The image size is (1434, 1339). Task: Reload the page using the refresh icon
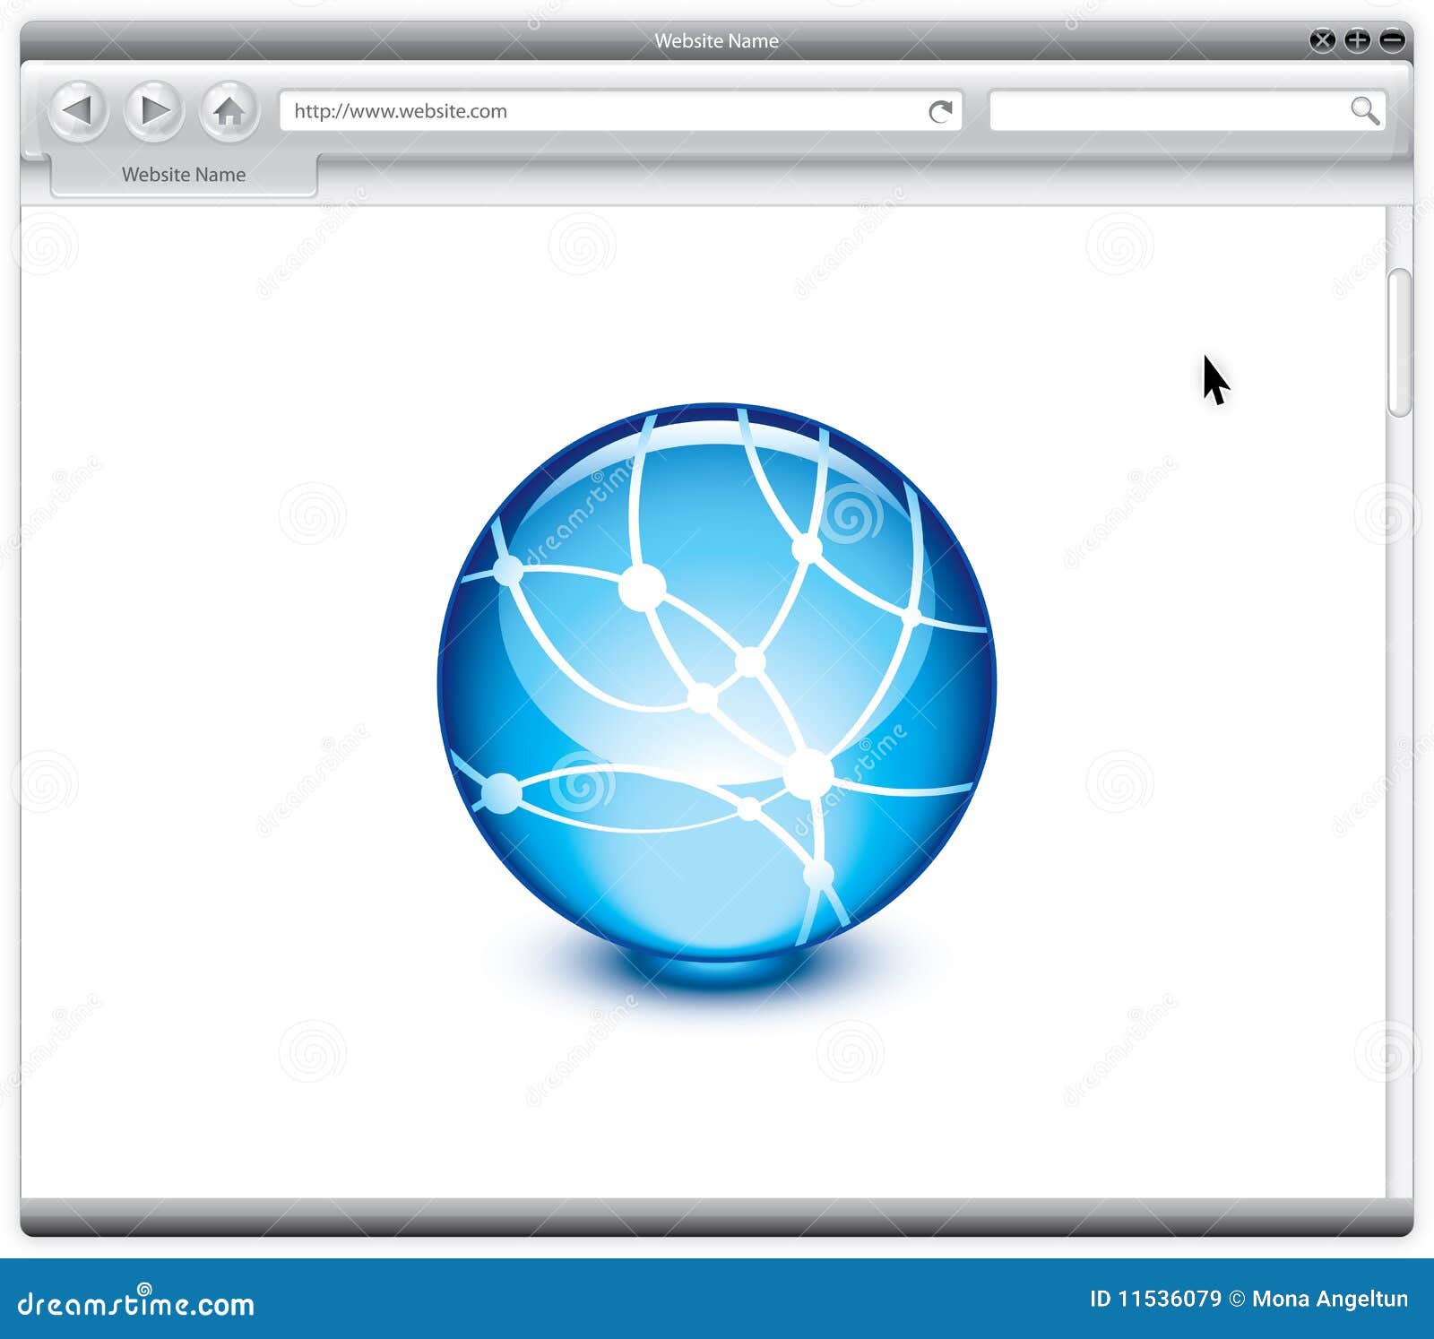[941, 109]
